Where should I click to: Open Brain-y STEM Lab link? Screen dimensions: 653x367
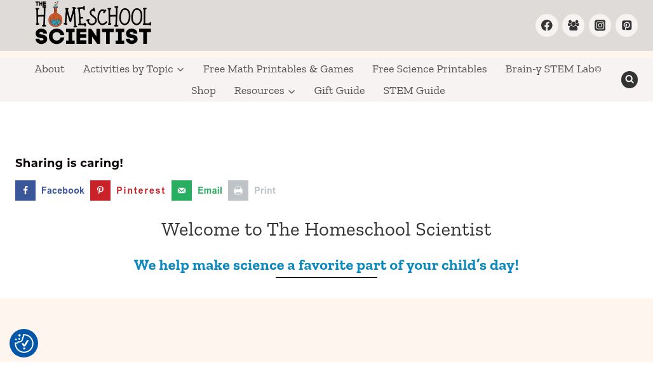pyautogui.click(x=553, y=69)
